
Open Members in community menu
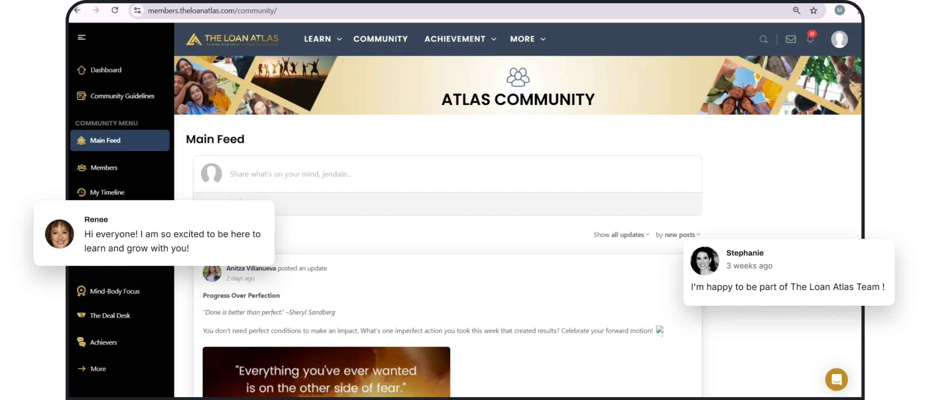coord(104,168)
